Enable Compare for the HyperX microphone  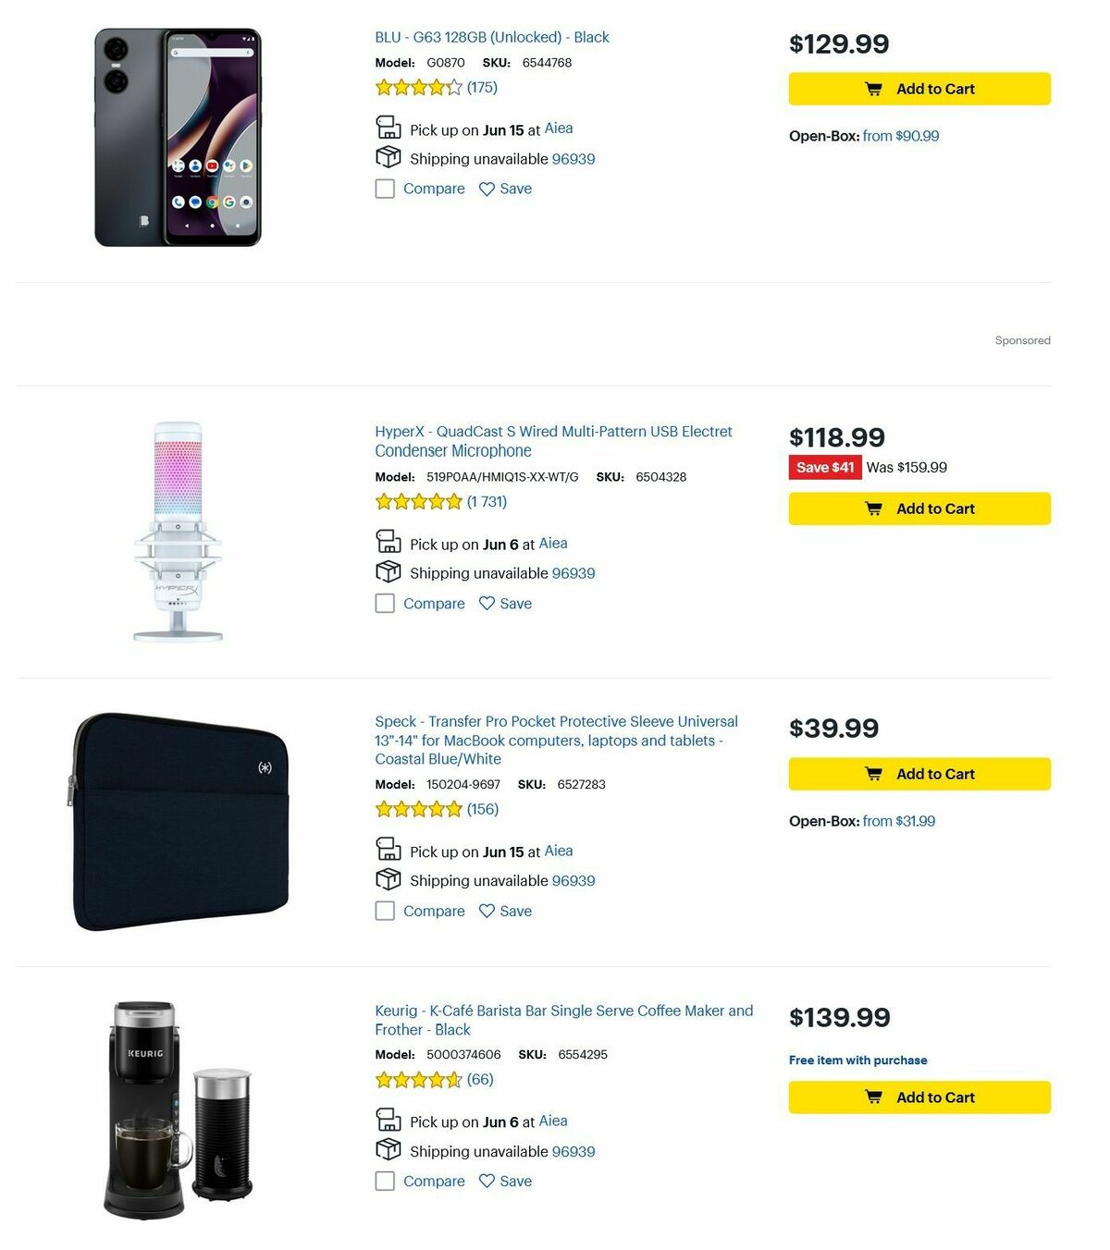[385, 603]
